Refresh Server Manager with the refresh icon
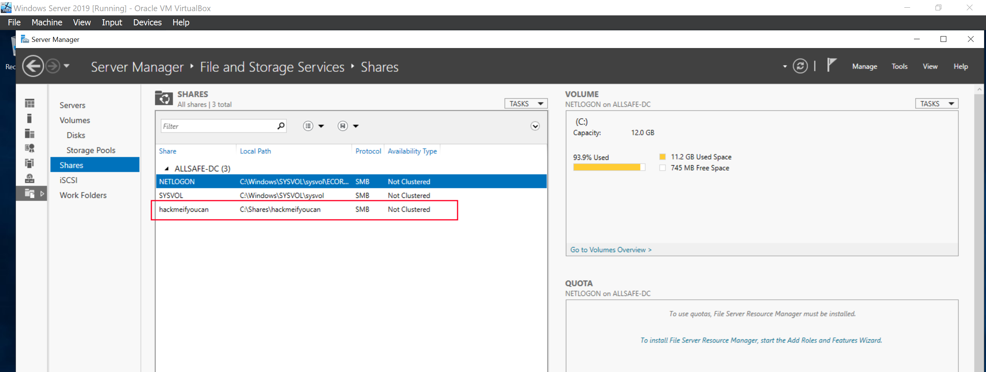This screenshot has height=372, width=986. pos(800,66)
